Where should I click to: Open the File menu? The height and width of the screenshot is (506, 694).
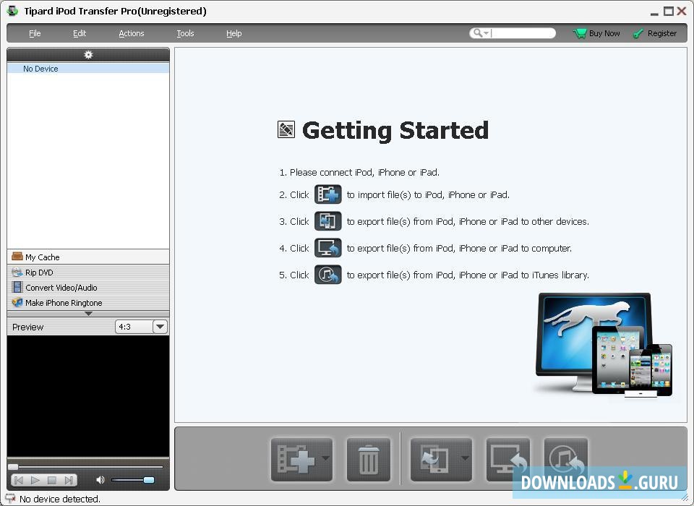[x=35, y=33]
